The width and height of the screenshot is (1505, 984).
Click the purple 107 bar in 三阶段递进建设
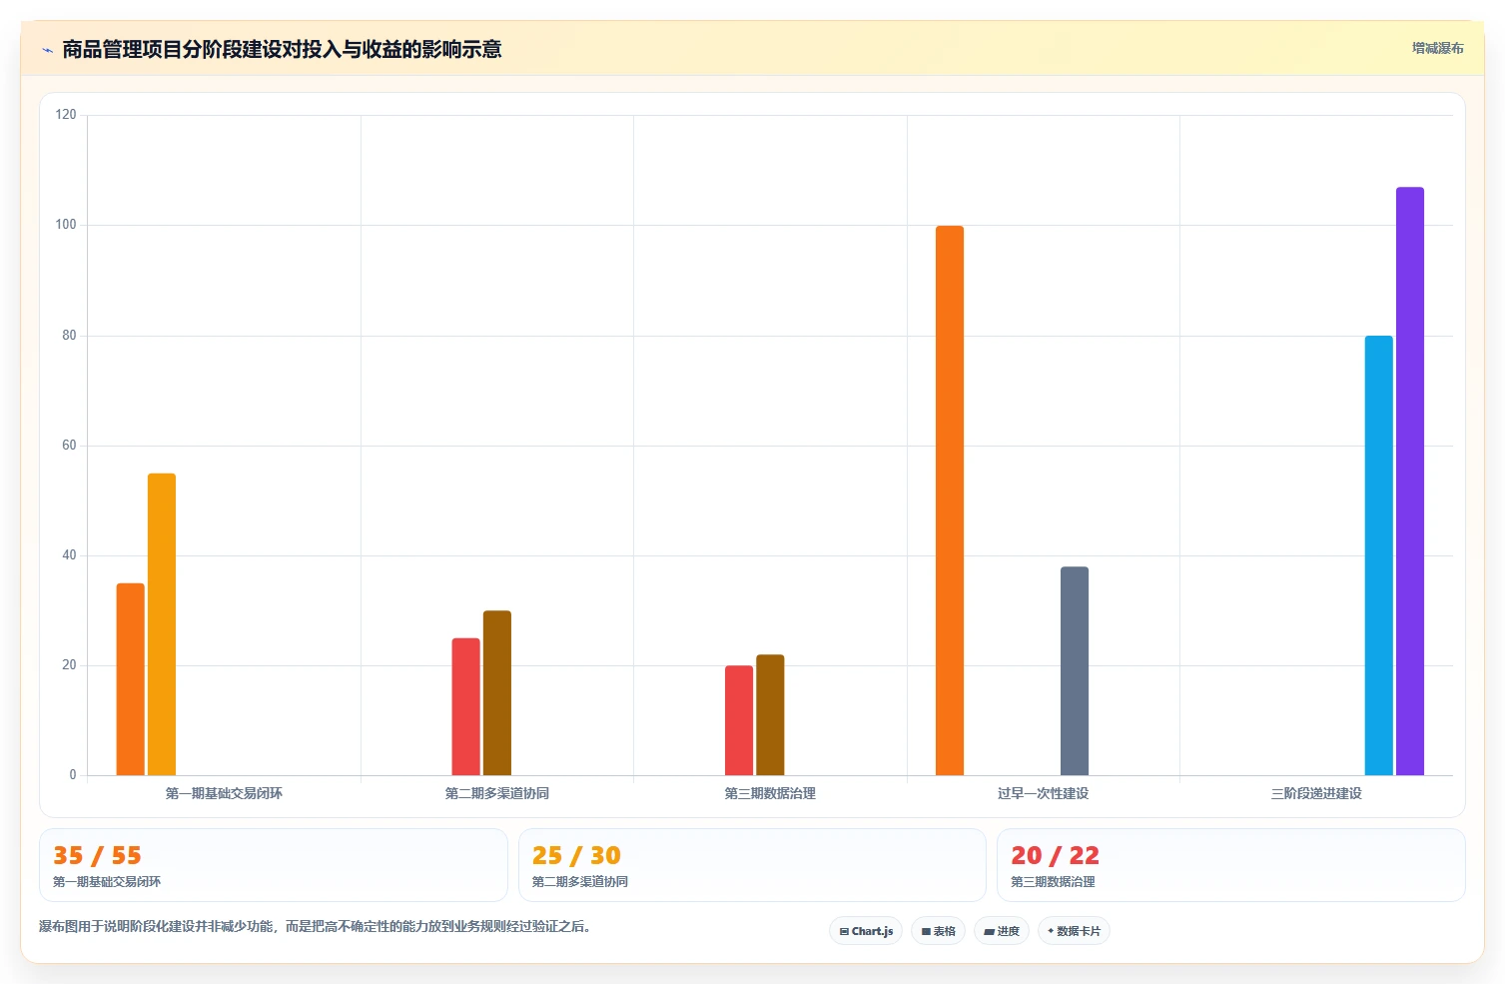tap(1410, 482)
